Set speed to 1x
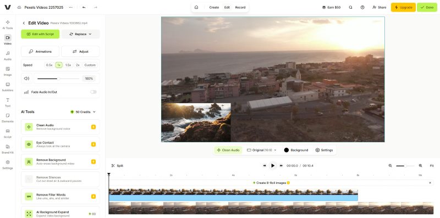440x218 pixels. 59,65
